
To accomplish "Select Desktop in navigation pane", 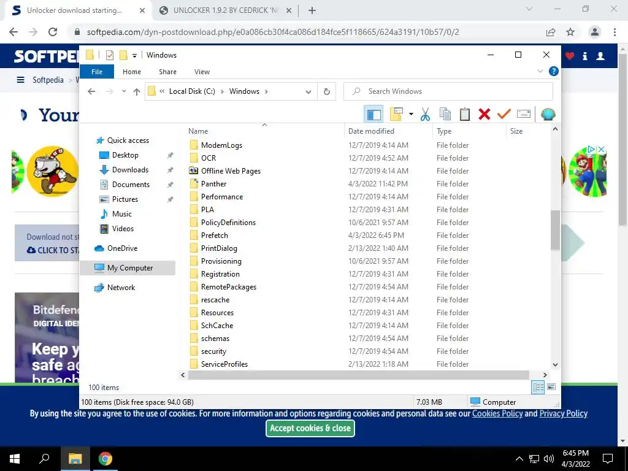I will pos(125,155).
